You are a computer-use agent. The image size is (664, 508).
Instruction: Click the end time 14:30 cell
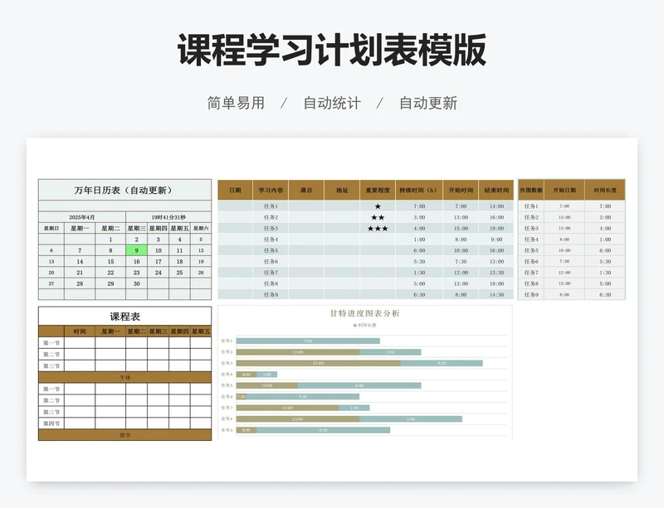pos(496,295)
